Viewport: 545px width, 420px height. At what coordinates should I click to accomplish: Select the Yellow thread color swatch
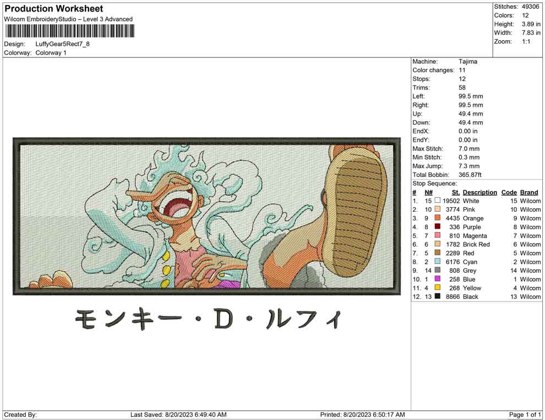[437, 287]
